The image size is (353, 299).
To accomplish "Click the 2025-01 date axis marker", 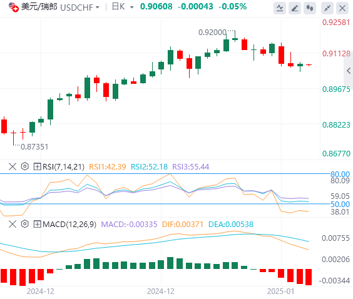I will (280, 291).
